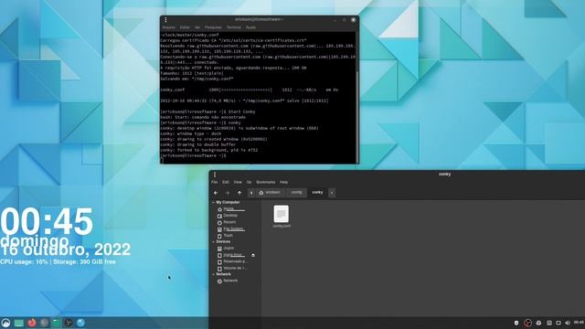Image resolution: width=585 pixels, height=329 pixels.
Task: Open the File menu in file manager
Action: point(215,183)
